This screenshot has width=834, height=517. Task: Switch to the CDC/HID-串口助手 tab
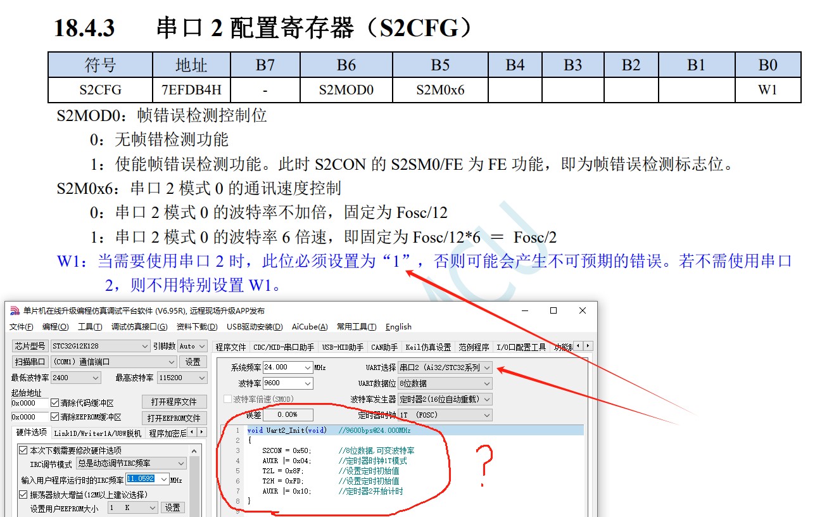284,347
